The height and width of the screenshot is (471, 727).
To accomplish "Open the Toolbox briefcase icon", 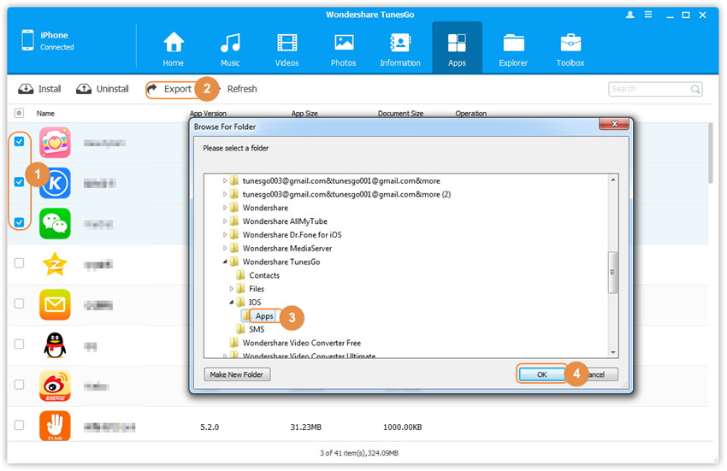I will coord(570,42).
